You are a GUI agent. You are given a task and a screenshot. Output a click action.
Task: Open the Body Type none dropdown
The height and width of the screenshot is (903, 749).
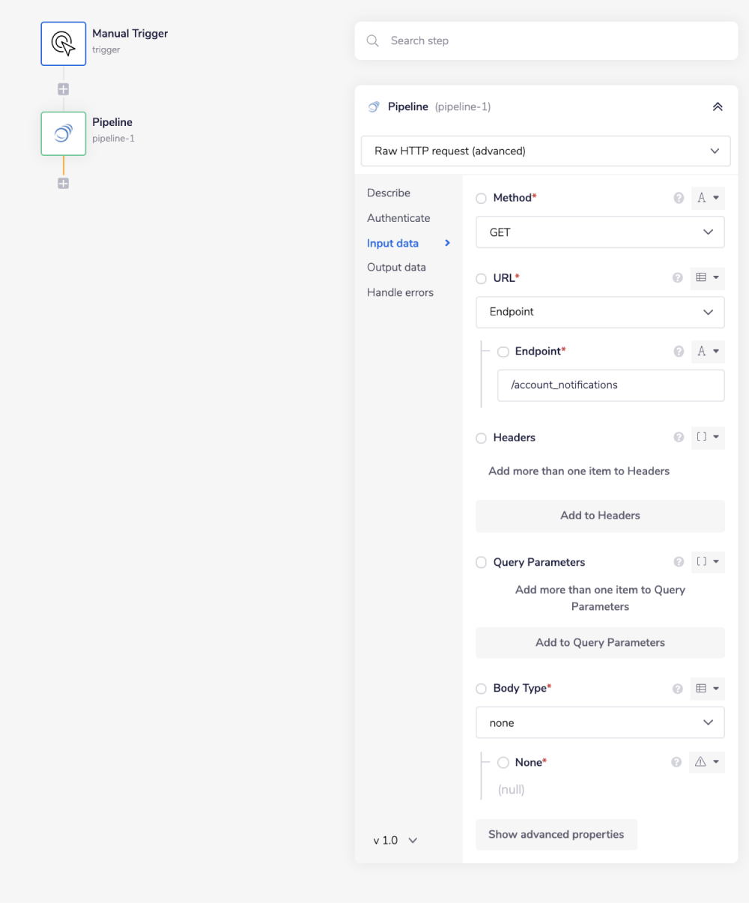point(600,723)
